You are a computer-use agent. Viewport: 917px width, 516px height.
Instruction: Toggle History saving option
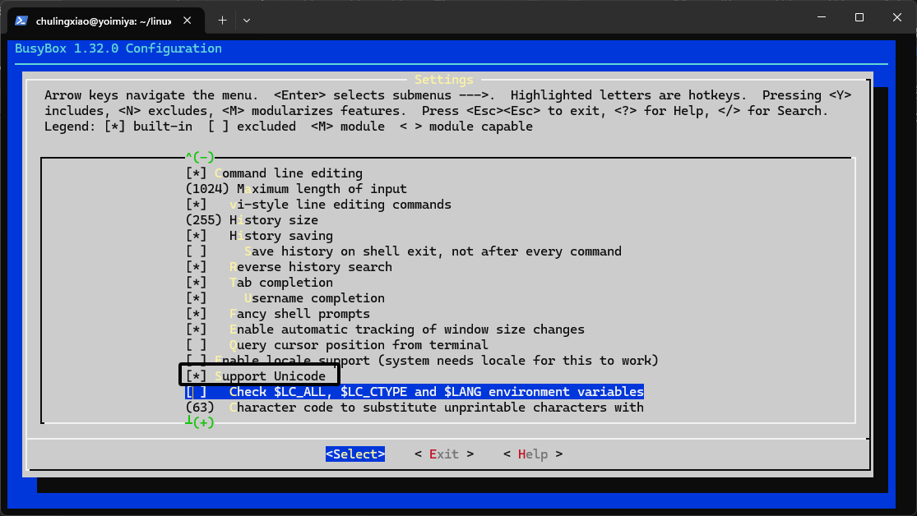pos(260,236)
